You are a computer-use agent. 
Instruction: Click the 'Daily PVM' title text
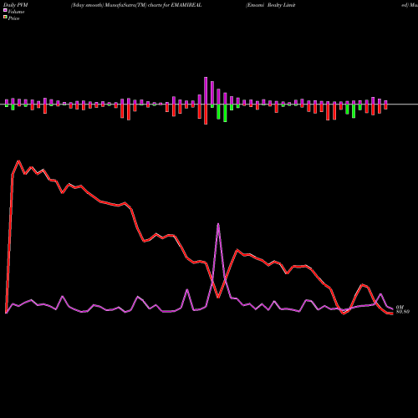pos(16,5)
